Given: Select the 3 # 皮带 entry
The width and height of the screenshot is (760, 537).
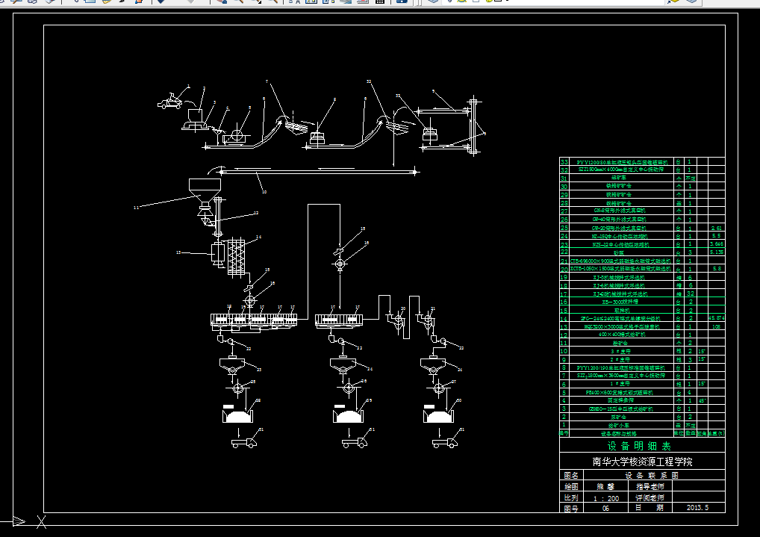Looking at the screenshot, I should pyautogui.click(x=620, y=351).
